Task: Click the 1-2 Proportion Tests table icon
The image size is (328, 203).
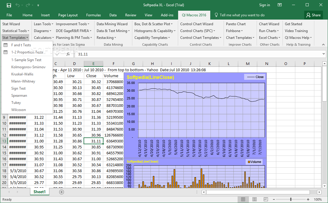Action: tap(6, 52)
